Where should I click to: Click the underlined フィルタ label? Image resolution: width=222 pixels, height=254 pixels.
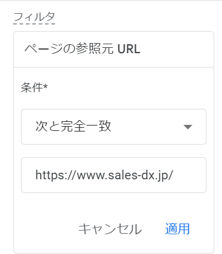coord(34,17)
